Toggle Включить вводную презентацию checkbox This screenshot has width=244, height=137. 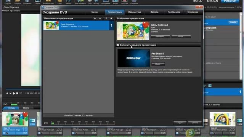pyautogui.click(x=118, y=45)
